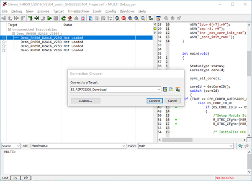The image size is (252, 181).
Task: Click the gray forward-navigation arrow near Func
Action: [247, 146]
